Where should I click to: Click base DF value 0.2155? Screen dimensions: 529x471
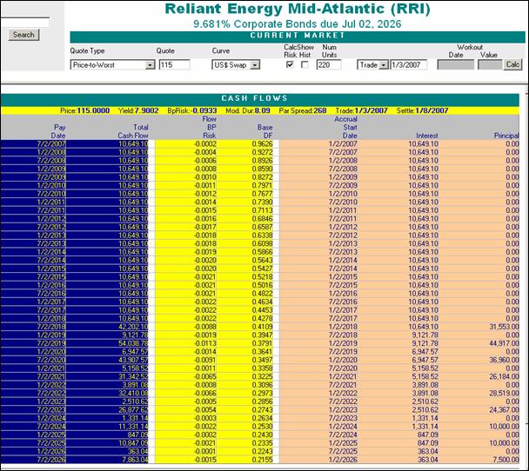point(262,460)
